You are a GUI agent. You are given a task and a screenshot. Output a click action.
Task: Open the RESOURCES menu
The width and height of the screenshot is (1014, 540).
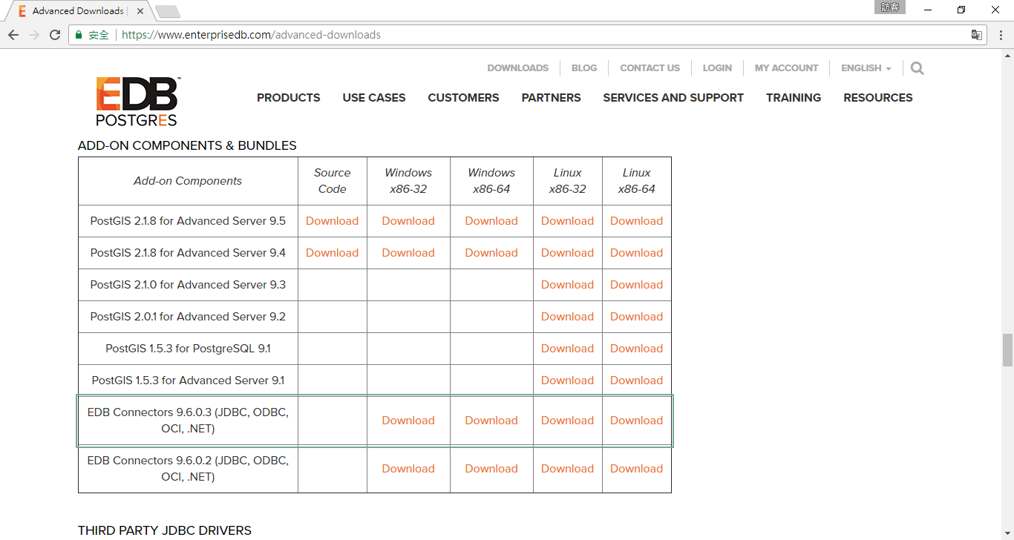(x=878, y=98)
